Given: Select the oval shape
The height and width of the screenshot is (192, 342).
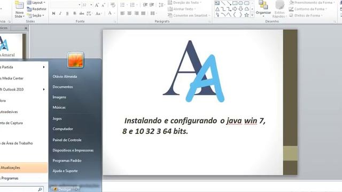Looking at the screenshot, I should tap(240, 3).
